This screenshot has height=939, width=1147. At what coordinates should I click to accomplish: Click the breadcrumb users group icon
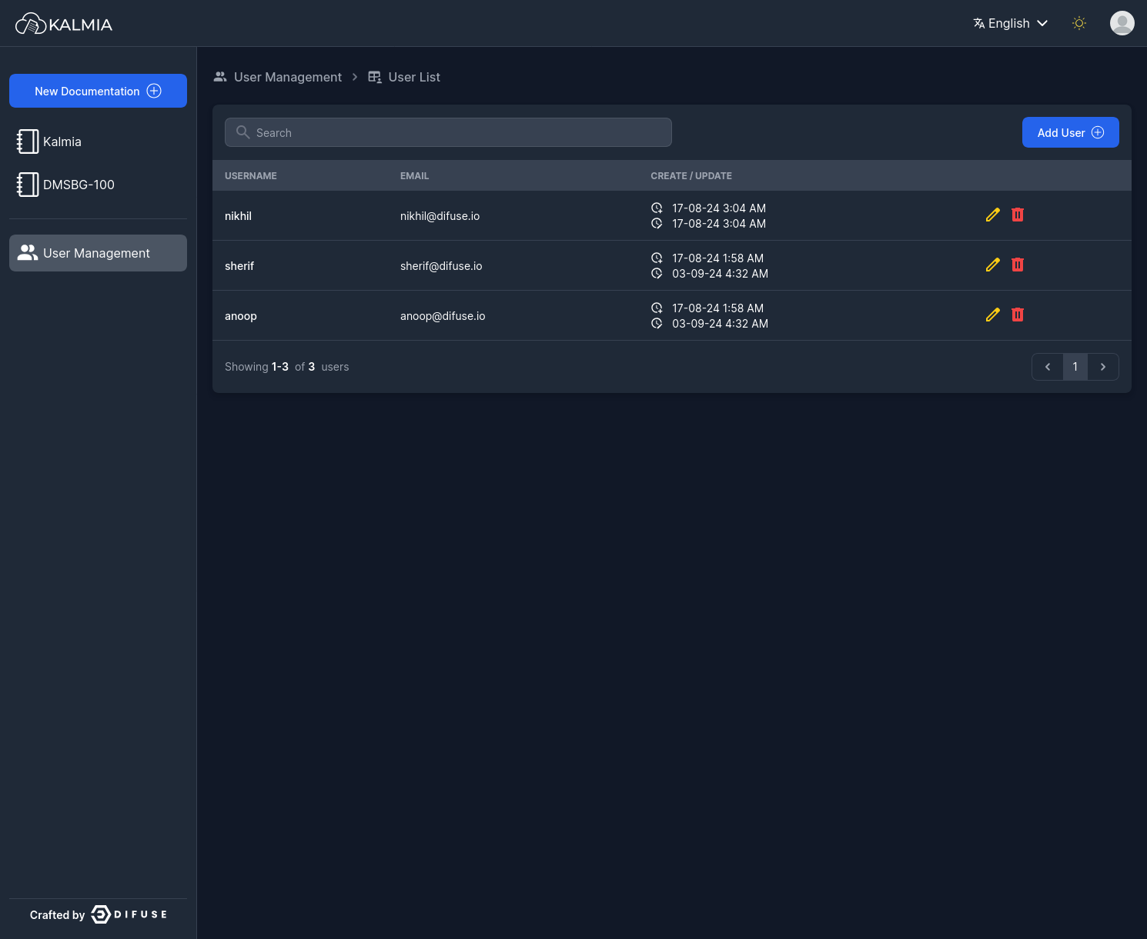220,77
